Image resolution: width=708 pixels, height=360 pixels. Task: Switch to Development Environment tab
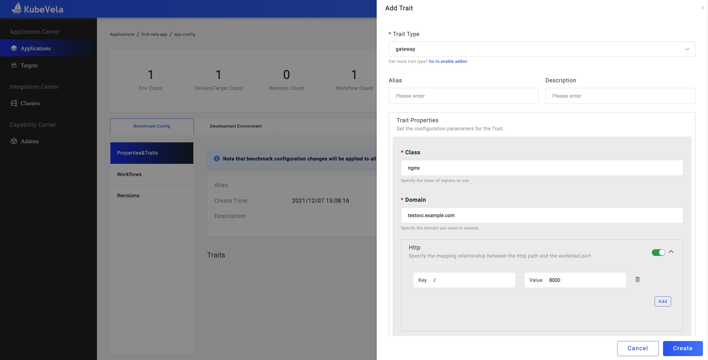[236, 126]
